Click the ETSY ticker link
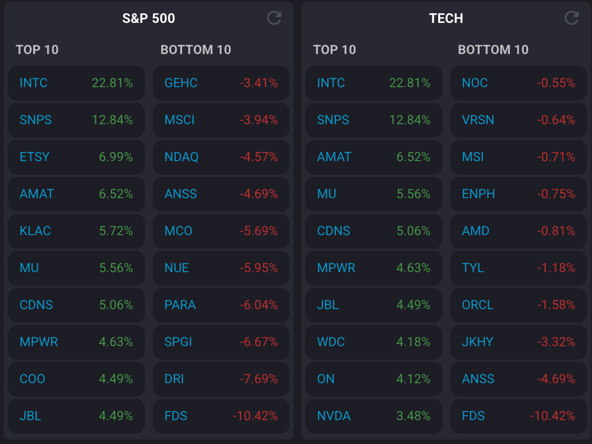Viewport: 592px width, 444px height. point(35,157)
